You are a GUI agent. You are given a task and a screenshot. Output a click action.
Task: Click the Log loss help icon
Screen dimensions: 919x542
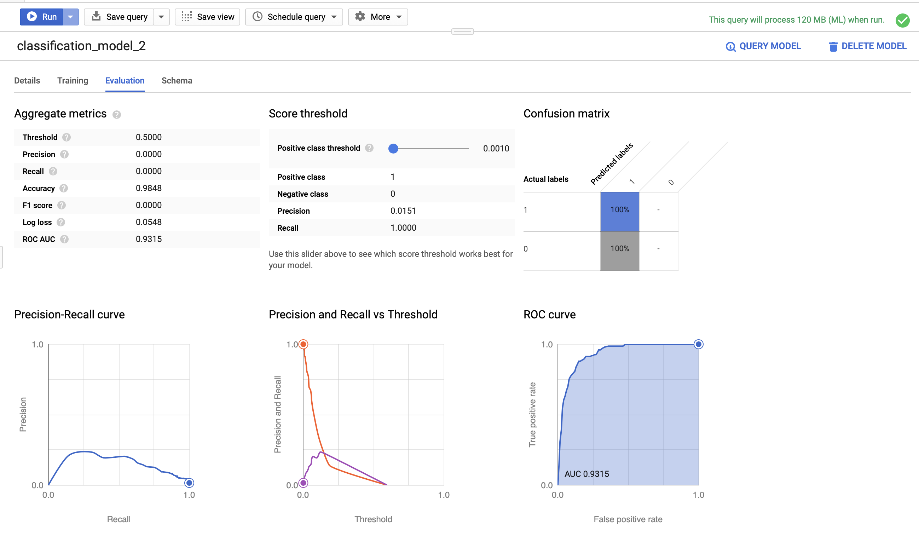pos(61,222)
